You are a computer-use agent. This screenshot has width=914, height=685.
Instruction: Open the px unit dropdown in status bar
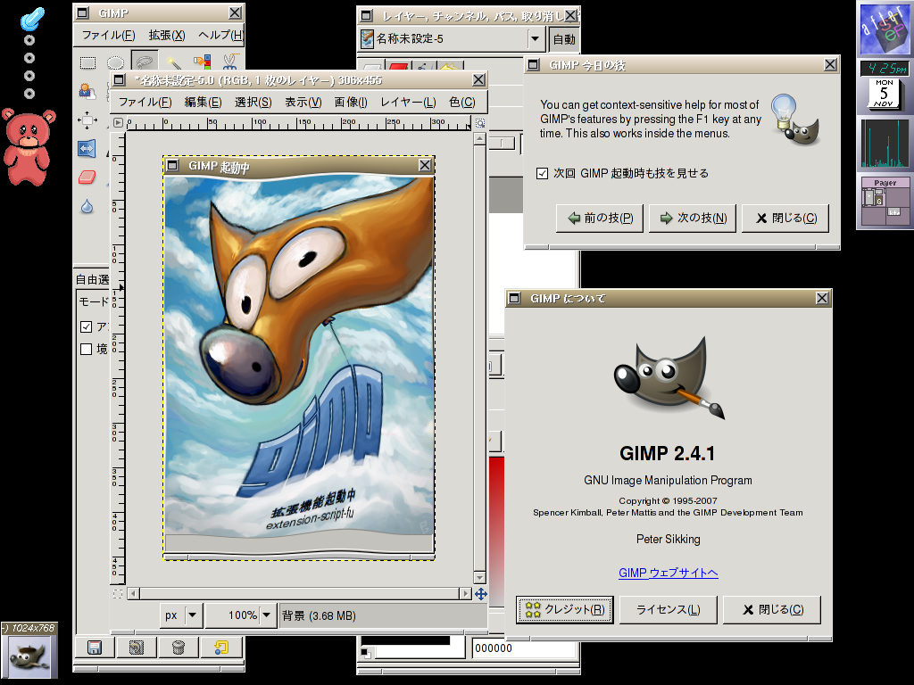(x=182, y=615)
